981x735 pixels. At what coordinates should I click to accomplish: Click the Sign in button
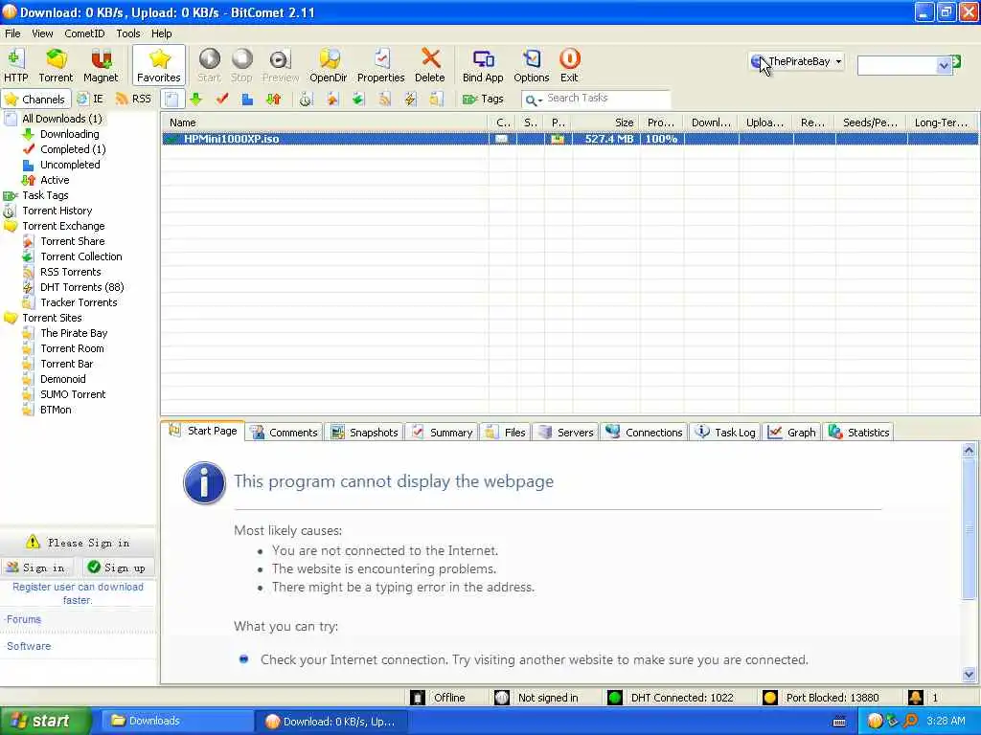37,568
